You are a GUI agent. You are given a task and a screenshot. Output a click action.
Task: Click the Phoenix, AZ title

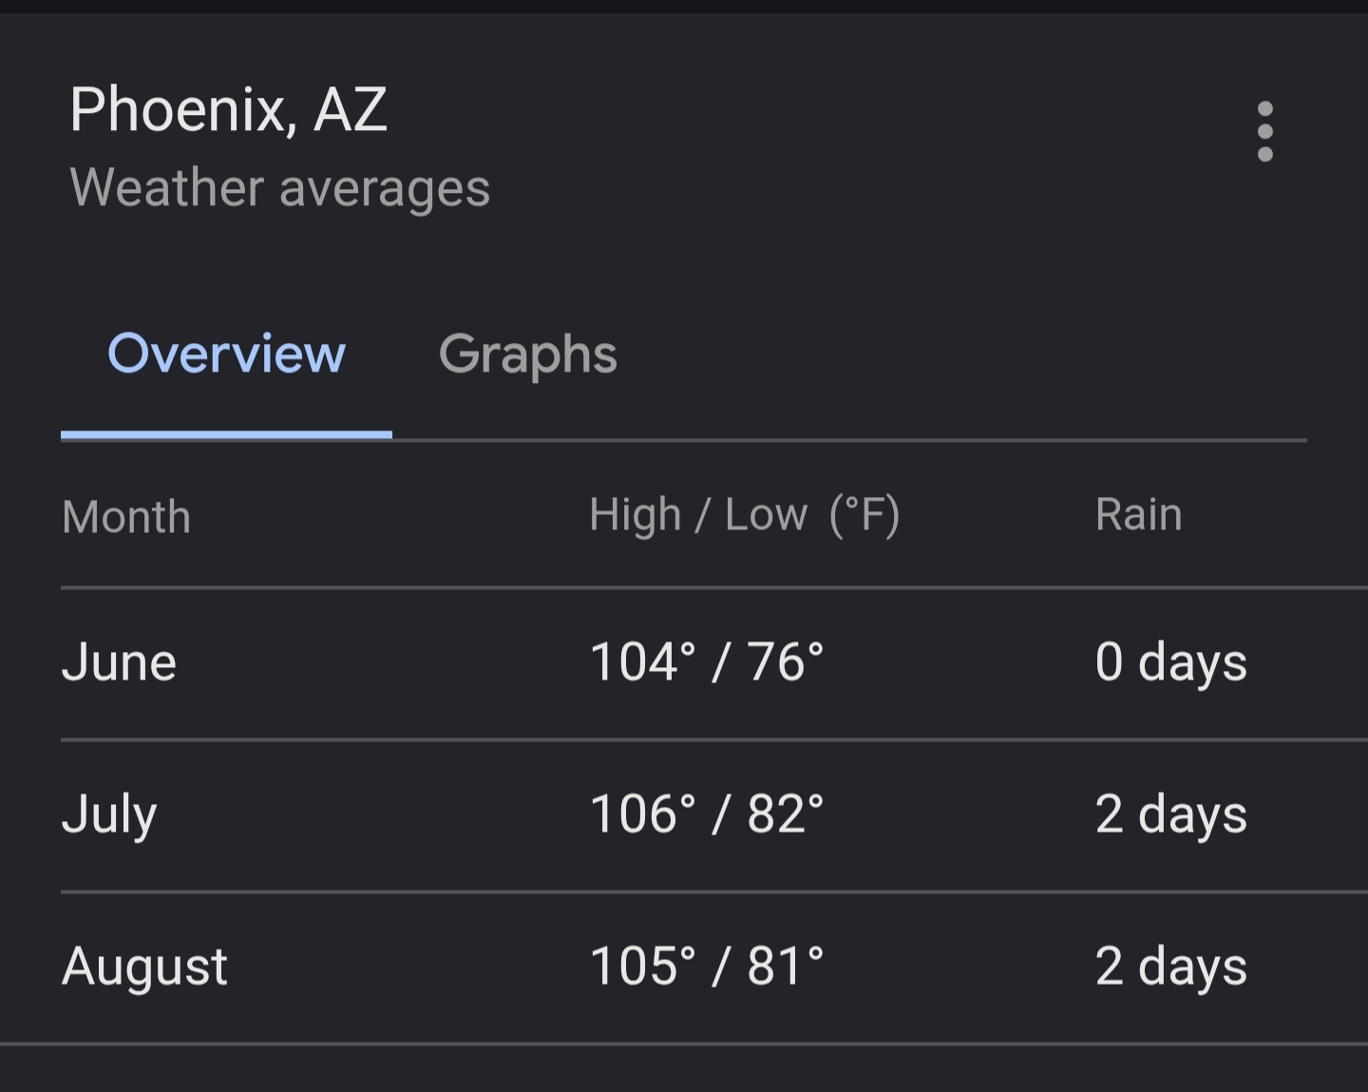(228, 109)
